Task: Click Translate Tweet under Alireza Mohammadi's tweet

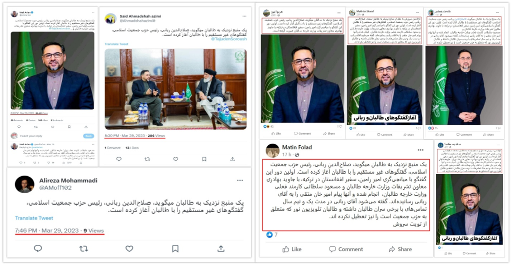Action: tap(34, 218)
